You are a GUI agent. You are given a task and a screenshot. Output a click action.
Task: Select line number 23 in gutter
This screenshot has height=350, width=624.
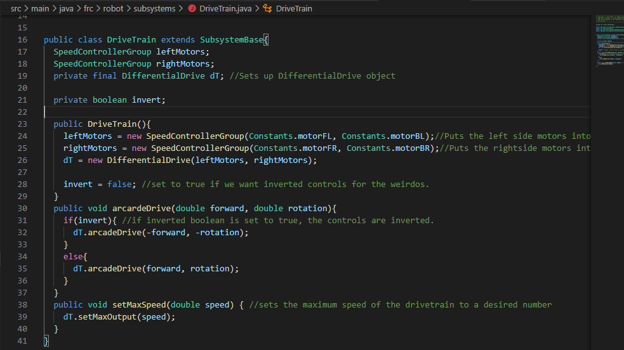click(x=22, y=124)
